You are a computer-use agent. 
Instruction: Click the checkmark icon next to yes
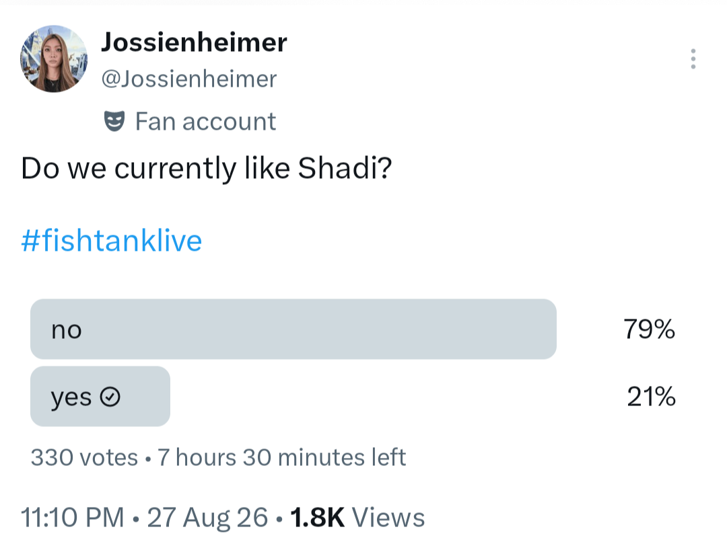pos(110,397)
